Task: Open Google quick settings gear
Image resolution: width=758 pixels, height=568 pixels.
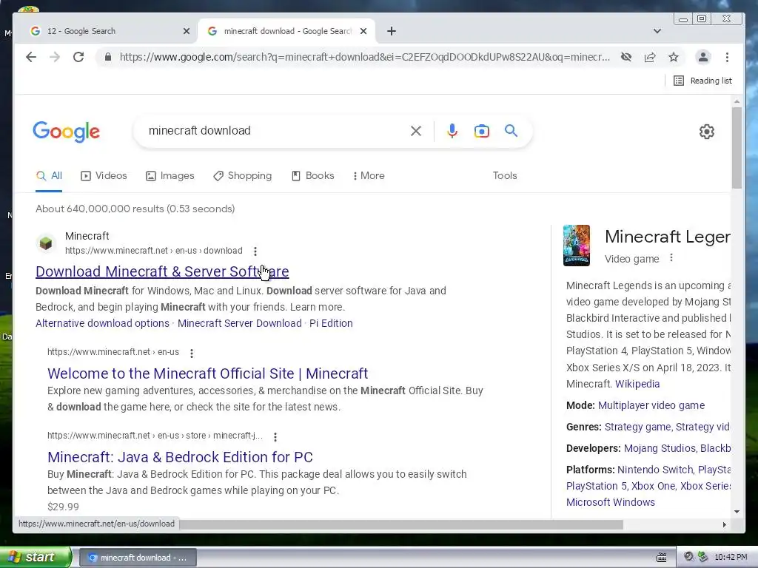Action: [707, 132]
